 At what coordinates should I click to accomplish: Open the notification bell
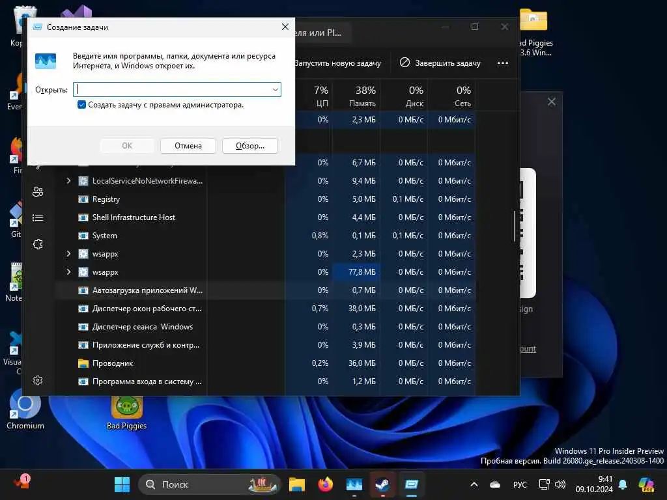tap(623, 484)
